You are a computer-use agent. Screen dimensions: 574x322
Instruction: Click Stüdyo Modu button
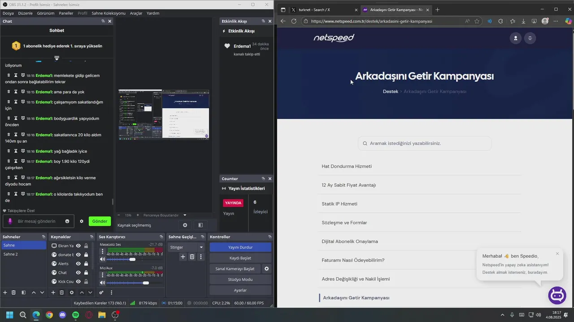(240, 280)
